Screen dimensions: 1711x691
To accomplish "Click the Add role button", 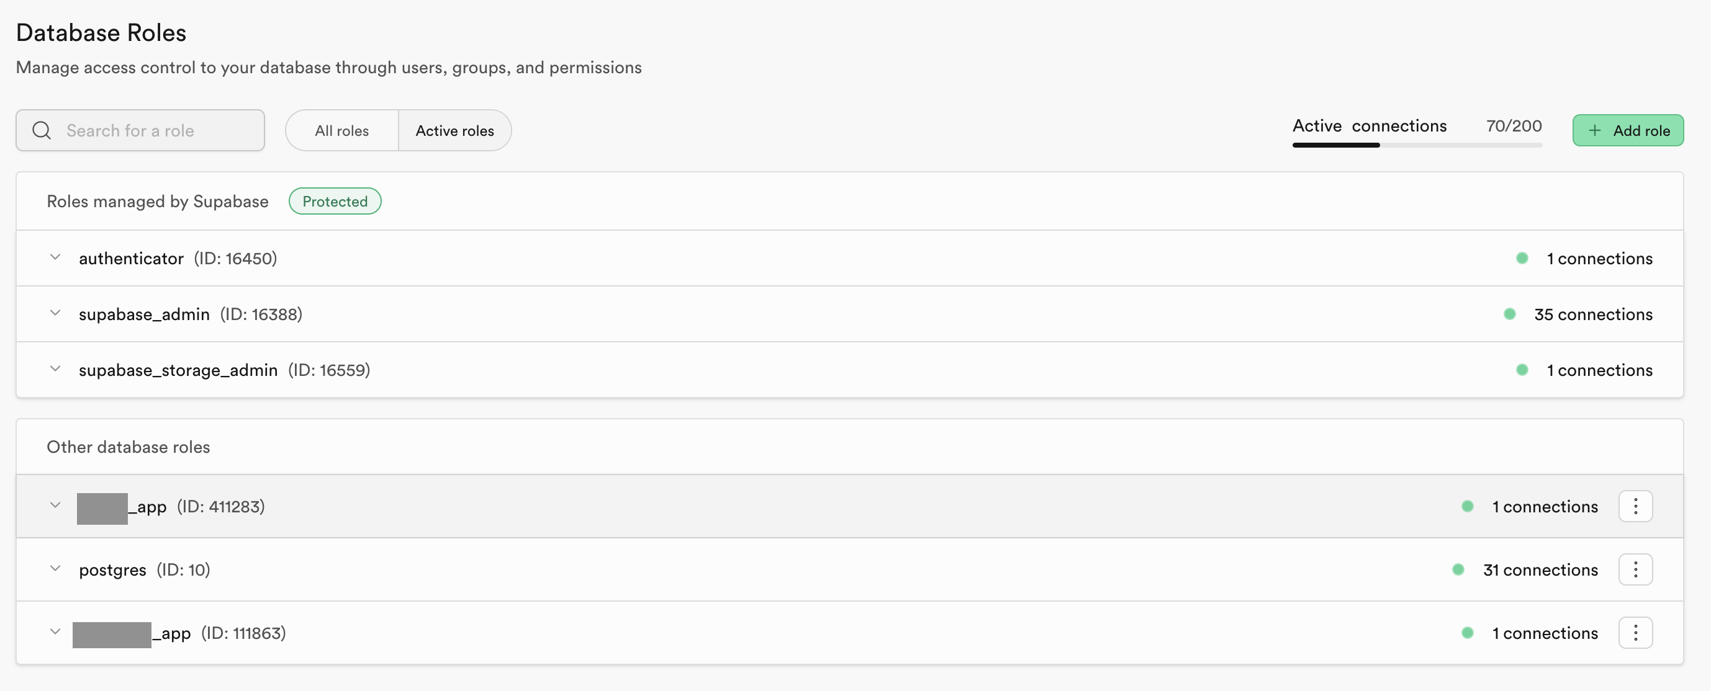I will (x=1627, y=130).
